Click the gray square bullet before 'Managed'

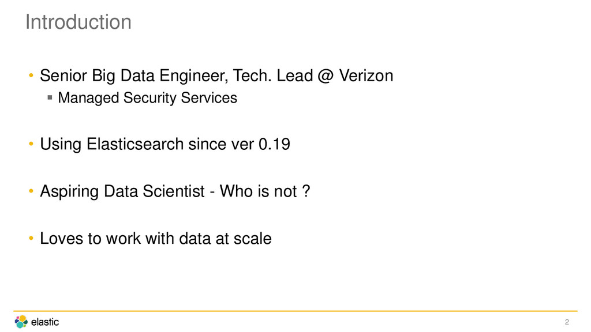[50, 97]
